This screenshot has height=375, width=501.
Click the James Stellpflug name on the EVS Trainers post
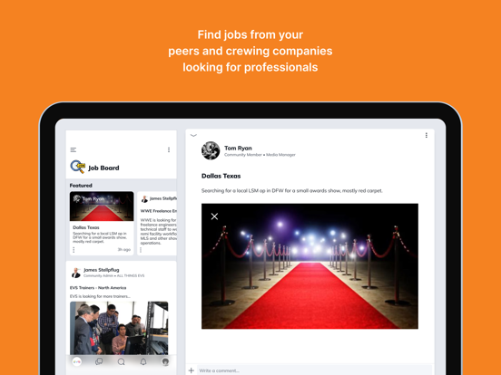tap(102, 270)
